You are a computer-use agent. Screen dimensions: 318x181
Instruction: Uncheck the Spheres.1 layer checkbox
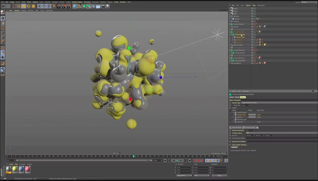[230, 122]
